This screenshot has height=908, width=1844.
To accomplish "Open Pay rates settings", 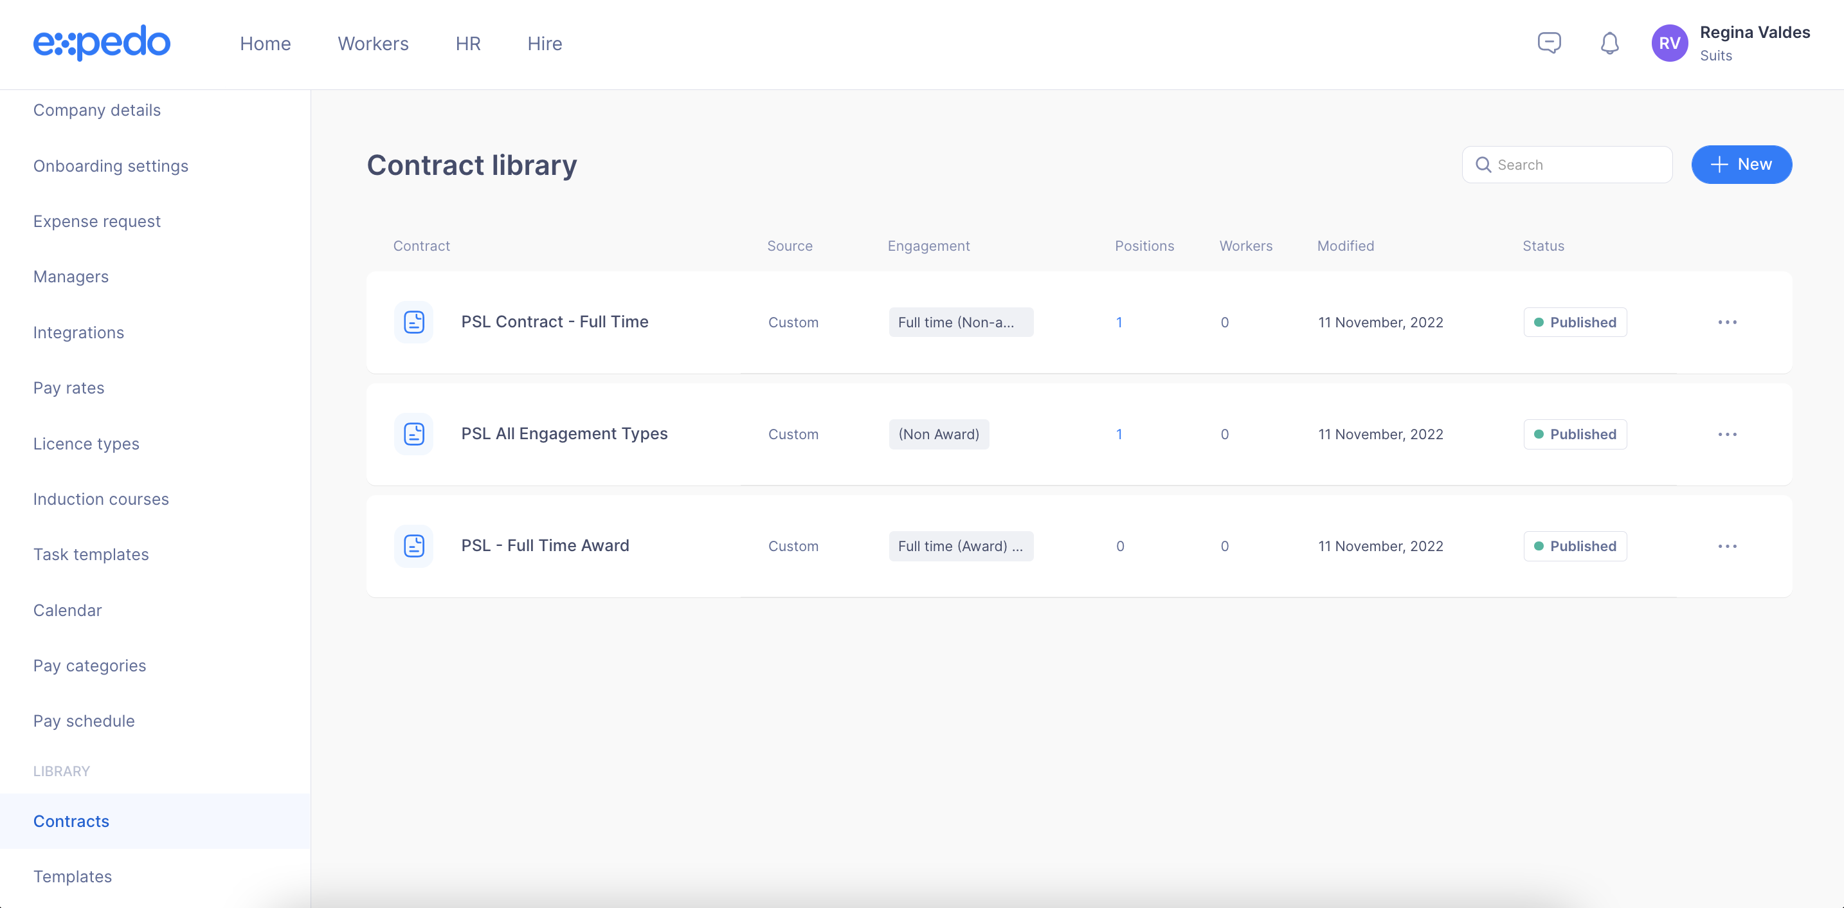I will [x=69, y=388].
